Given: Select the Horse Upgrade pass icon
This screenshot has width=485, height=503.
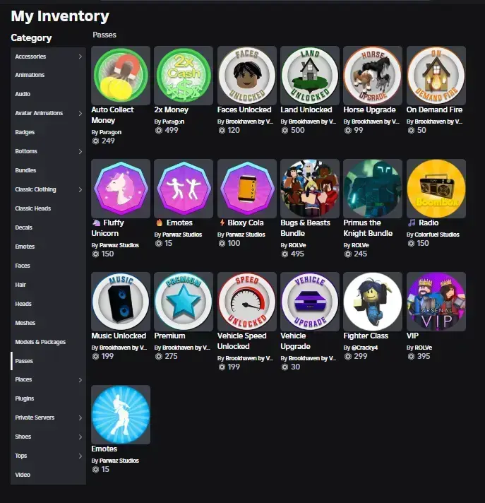Looking at the screenshot, I should click(x=373, y=76).
